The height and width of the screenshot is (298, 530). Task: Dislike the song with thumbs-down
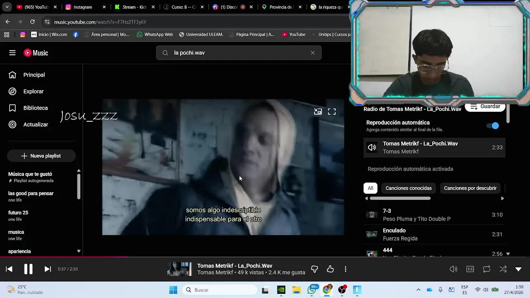pyautogui.click(x=314, y=269)
